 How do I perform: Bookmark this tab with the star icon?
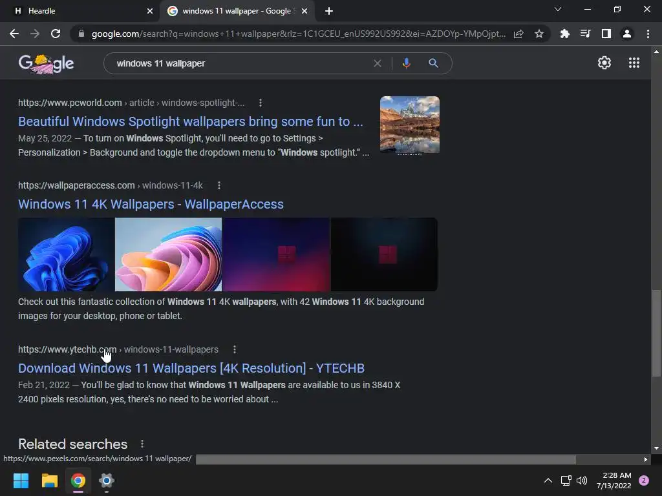click(x=539, y=34)
